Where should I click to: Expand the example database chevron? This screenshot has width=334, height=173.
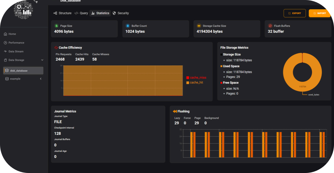41,79
